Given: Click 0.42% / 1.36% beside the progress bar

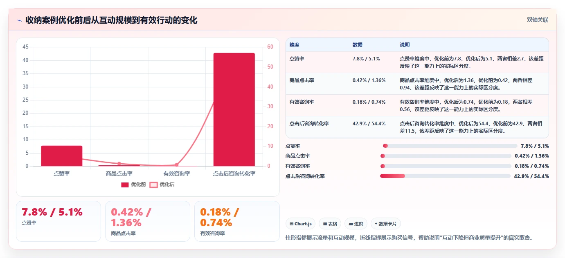Looking at the screenshot, I should [532, 156].
